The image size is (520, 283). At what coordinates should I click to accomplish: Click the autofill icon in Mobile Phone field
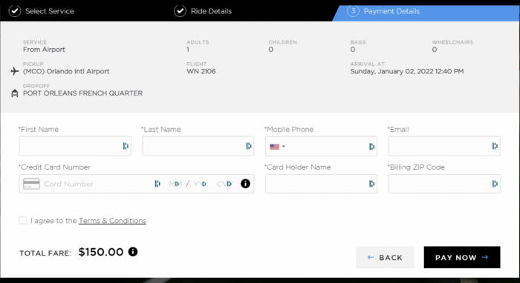tap(371, 146)
